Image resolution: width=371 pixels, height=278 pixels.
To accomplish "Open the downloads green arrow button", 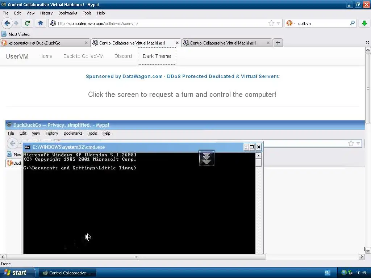I will 364,23.
